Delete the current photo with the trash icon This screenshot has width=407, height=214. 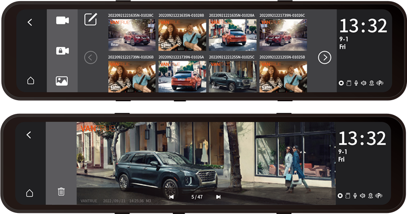61,191
